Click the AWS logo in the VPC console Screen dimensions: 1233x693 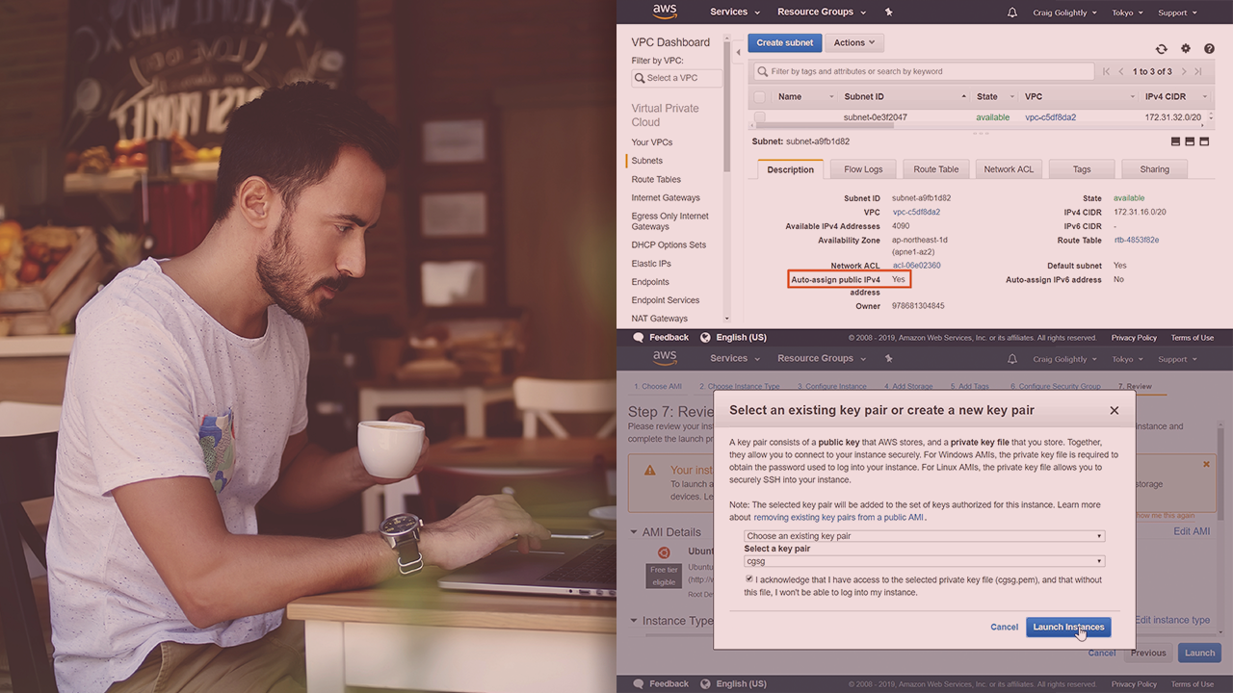665,12
